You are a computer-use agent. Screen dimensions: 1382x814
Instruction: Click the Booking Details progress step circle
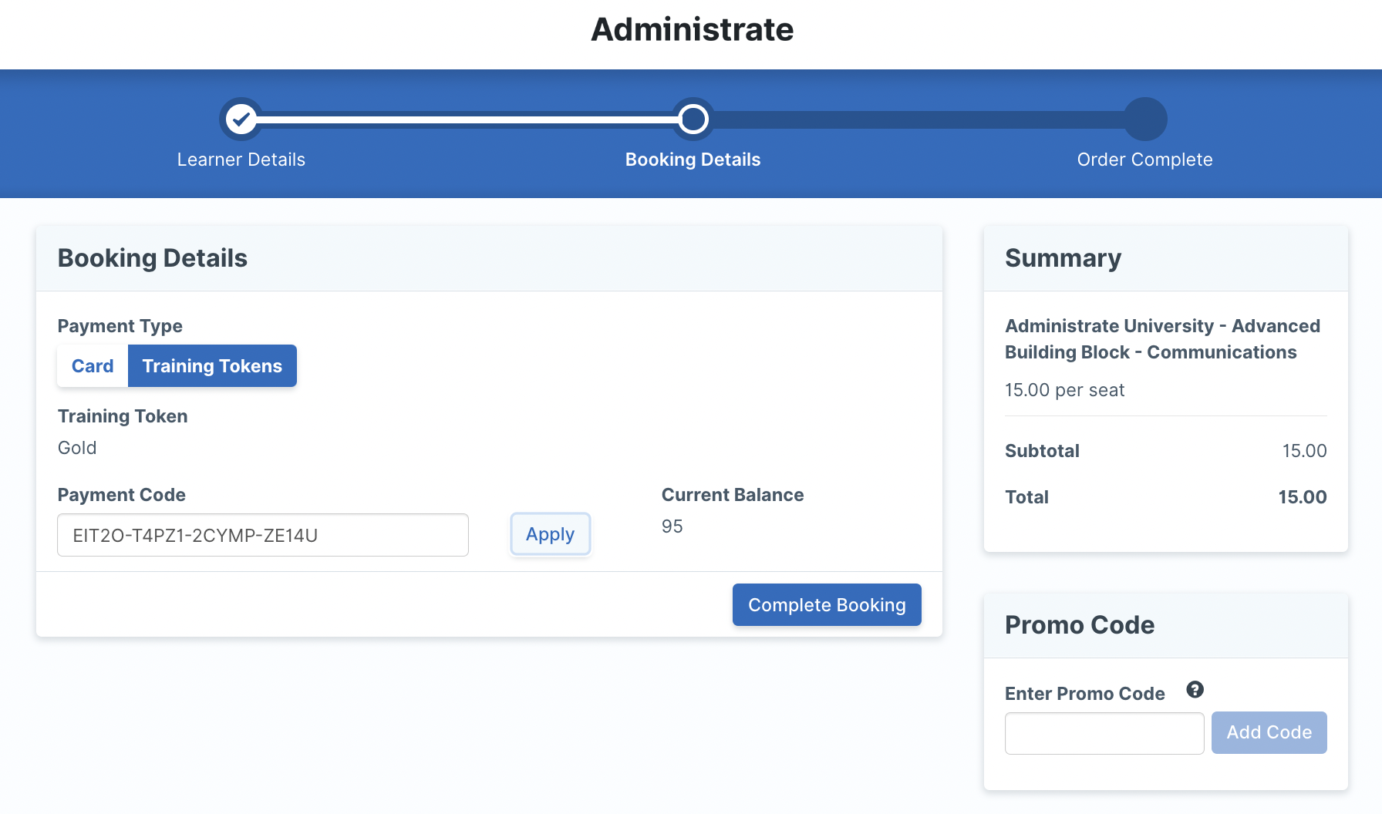coord(693,119)
